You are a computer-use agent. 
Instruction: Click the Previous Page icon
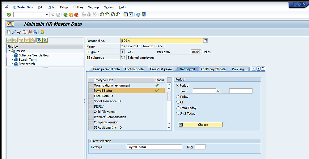coord(108,15)
